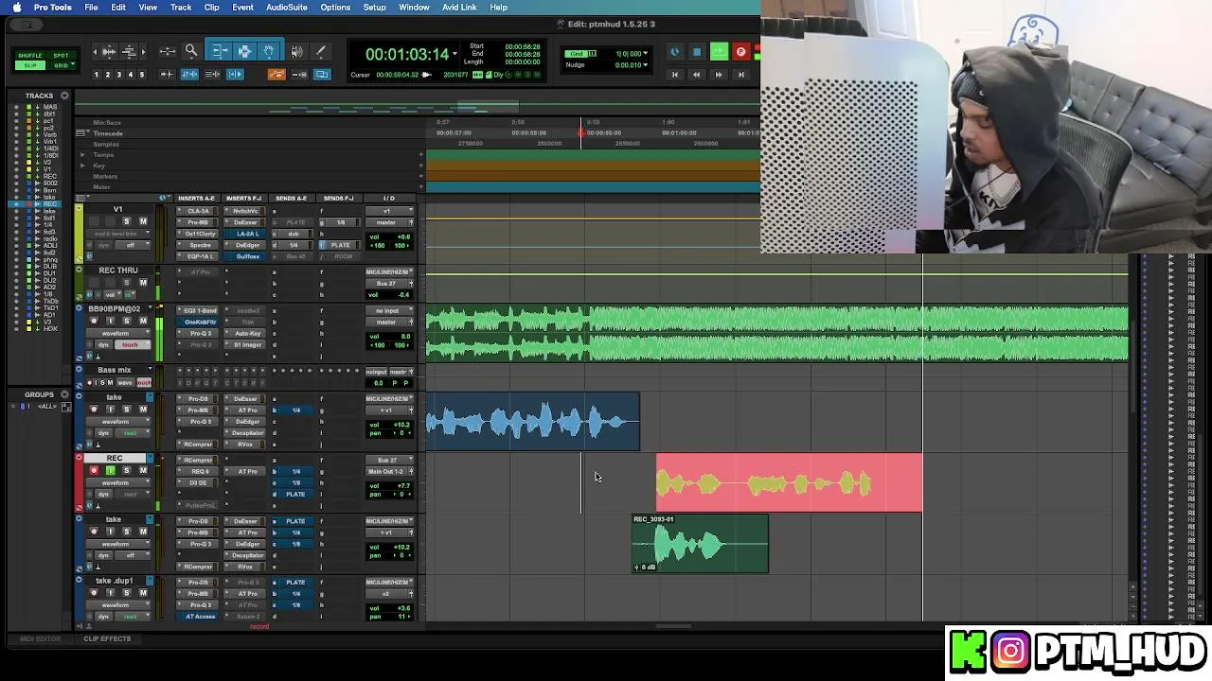The image size is (1212, 681).
Task: Open V1 automation mode selector showing off
Action: click(x=131, y=245)
